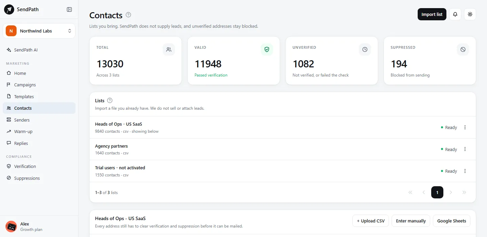Open Warm-up section

click(x=39, y=132)
